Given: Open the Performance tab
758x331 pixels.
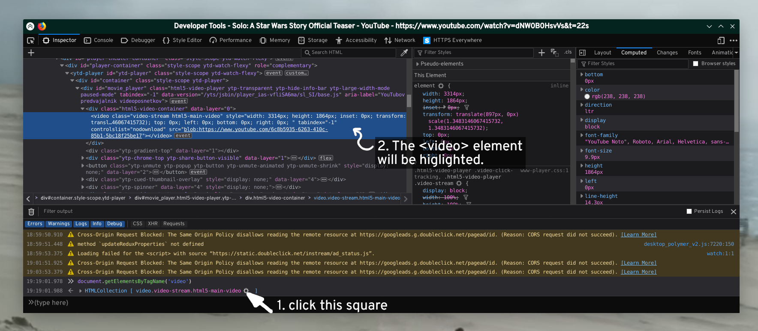Looking at the screenshot, I should click(x=231, y=40).
